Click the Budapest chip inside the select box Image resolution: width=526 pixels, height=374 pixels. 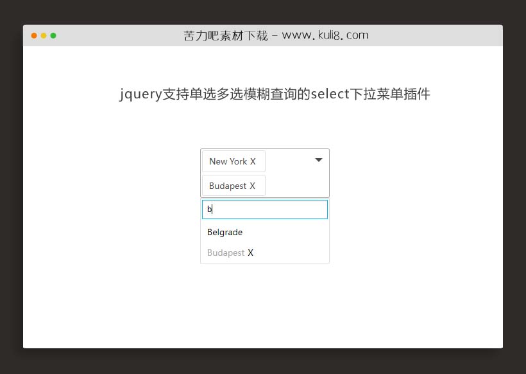(x=229, y=186)
